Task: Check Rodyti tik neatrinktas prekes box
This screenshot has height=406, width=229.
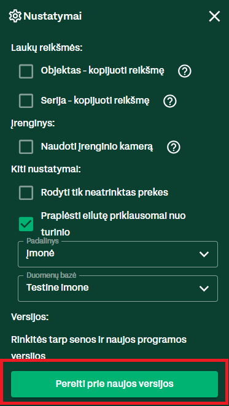Action: tap(26, 193)
